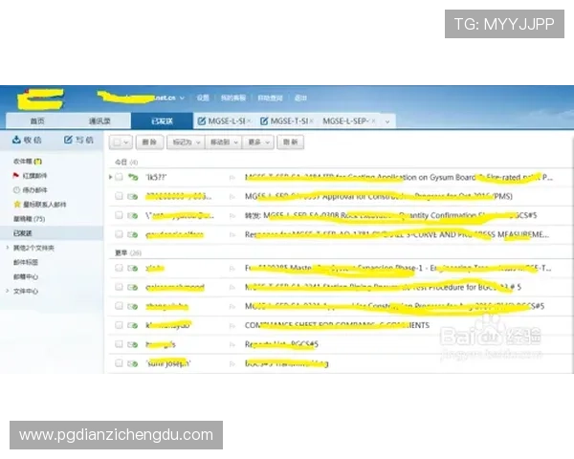Screen dimensions: 574x459
Task: Flag the email ending with '(PMS)'
Action: (x=232, y=197)
